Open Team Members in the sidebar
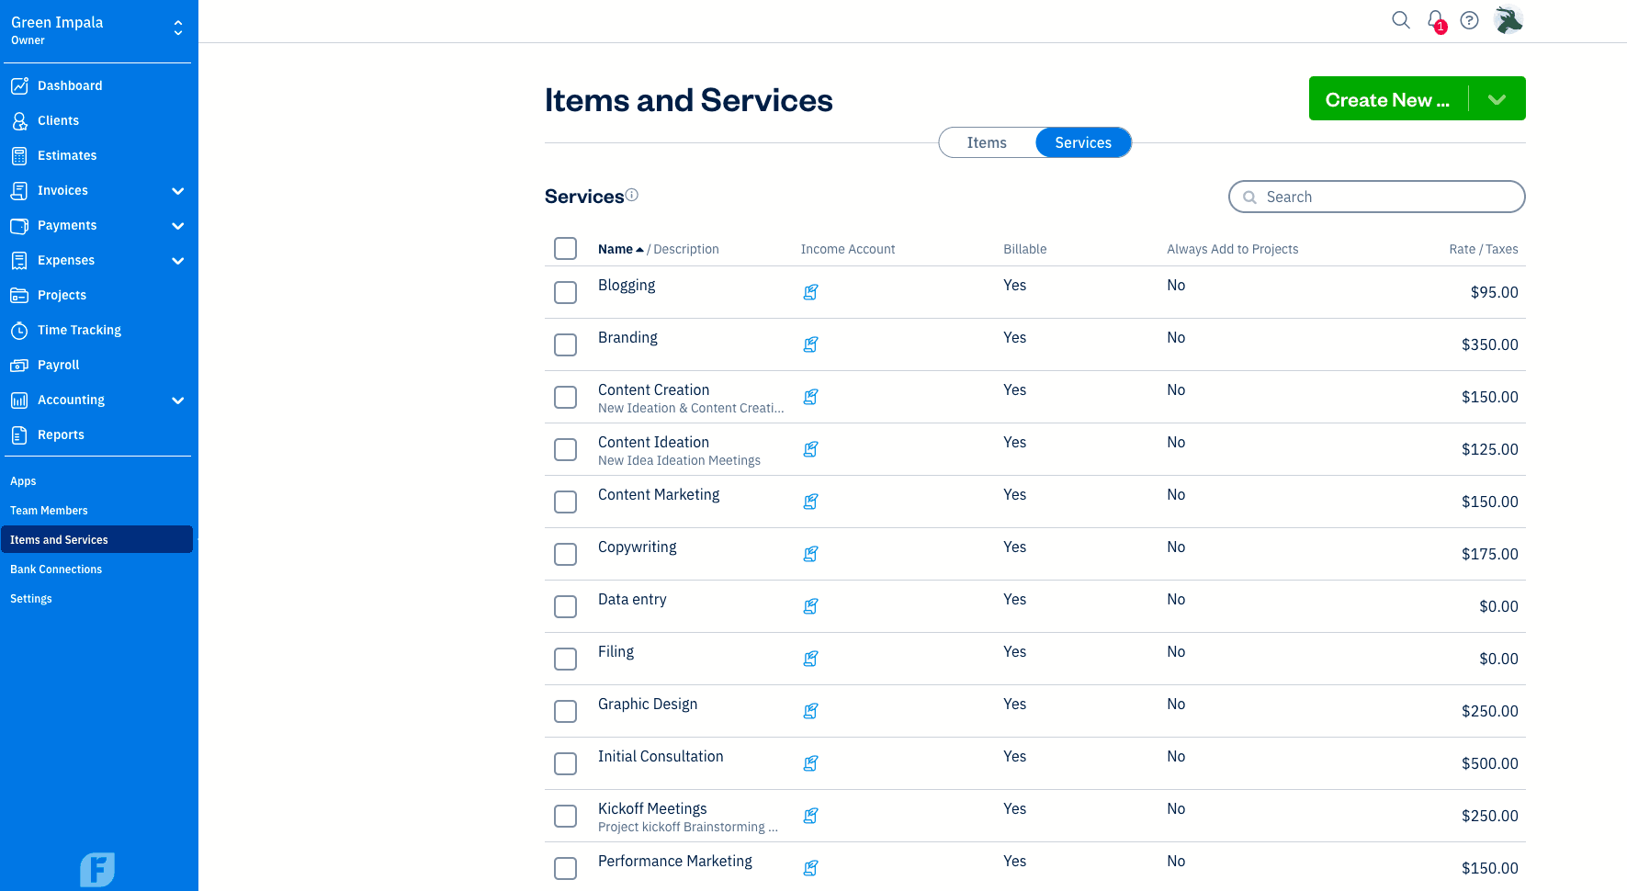The image size is (1627, 891). 49,511
